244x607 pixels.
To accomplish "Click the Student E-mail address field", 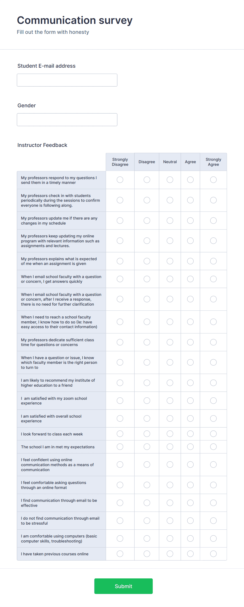I will point(67,80).
